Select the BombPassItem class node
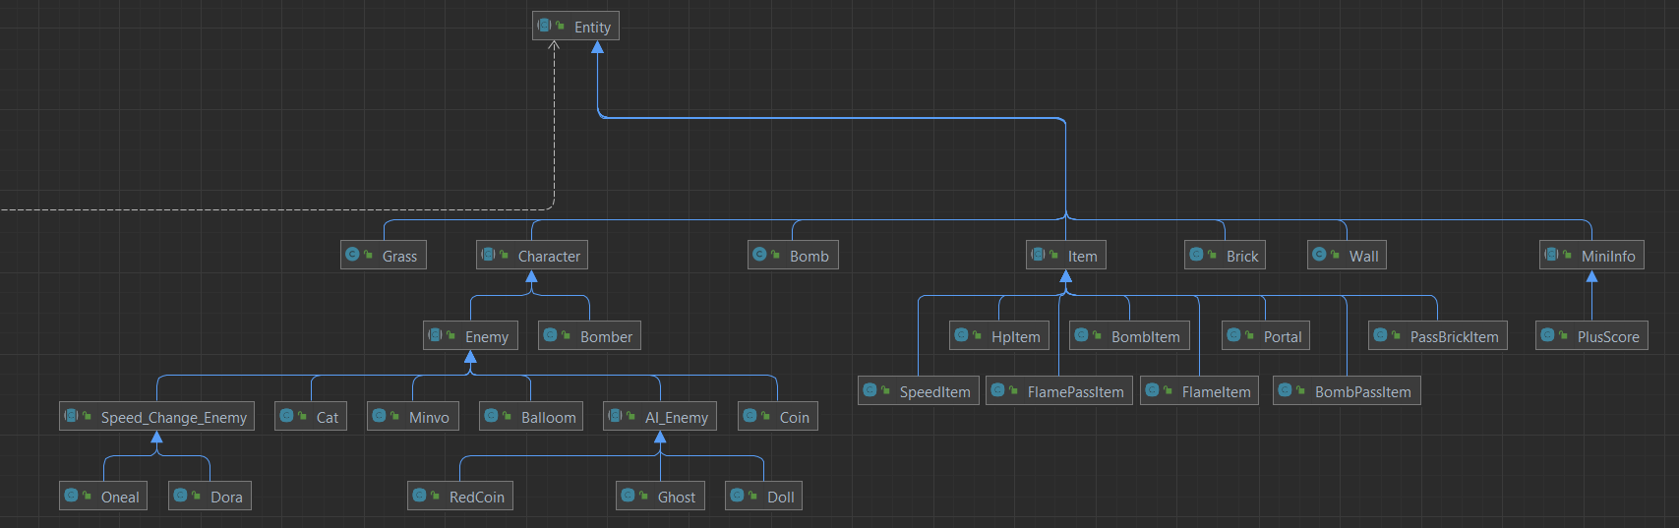This screenshot has height=528, width=1679. [1347, 390]
